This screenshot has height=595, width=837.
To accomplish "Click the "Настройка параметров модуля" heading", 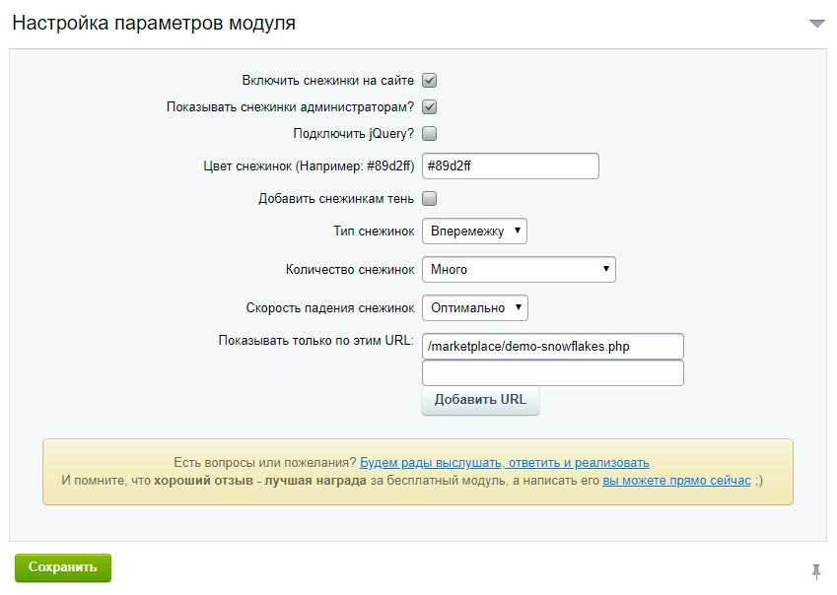I will click(x=154, y=23).
